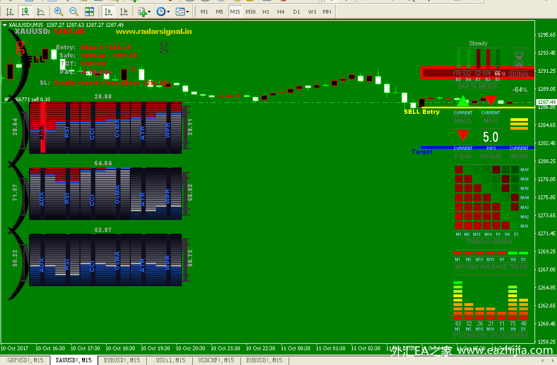Click the red SIGNAL bar
The height and width of the screenshot is (365, 557).
478,73
